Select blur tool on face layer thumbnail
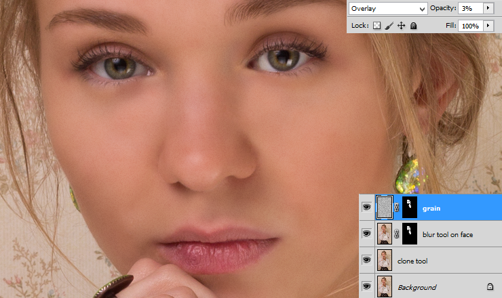Screen dimensions: 502x298 click(384, 234)
